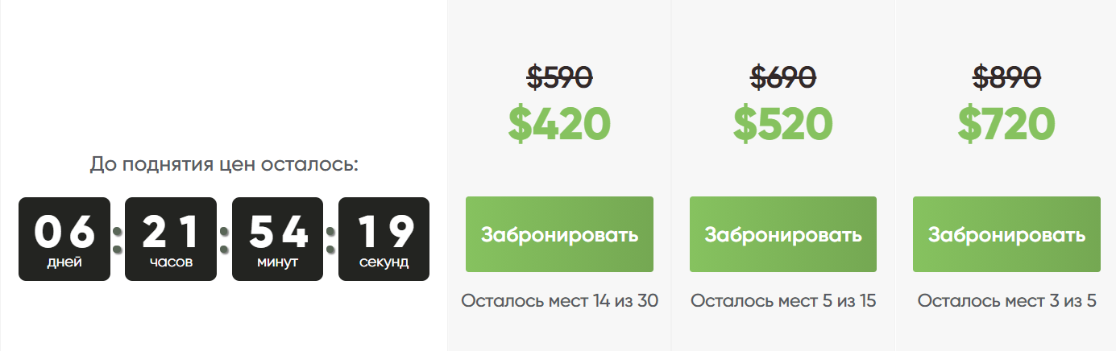This screenshot has height=351, width=1116.
Task: Click the crossed-out $890 old price
Action: pos(1006,77)
